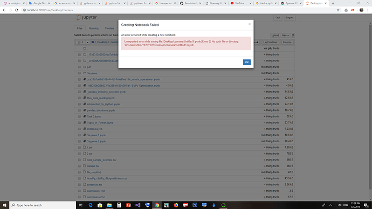This screenshot has width=372, height=209.
Task: Close the Creating Notebook Failed dialog
Action: (249, 24)
